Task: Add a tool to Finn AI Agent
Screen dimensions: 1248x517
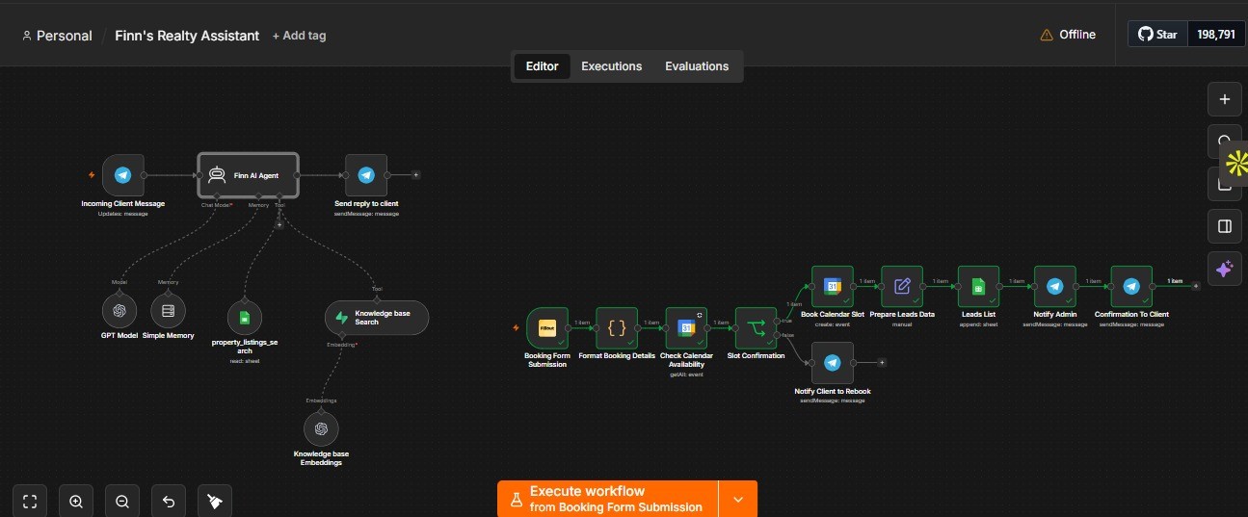Action: [x=279, y=223]
